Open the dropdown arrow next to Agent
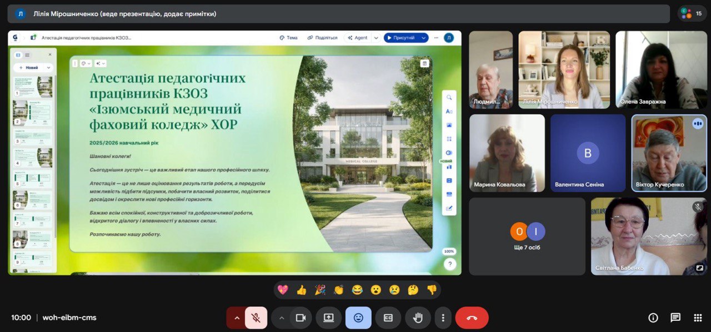Image resolution: width=711 pixels, height=332 pixels. [x=375, y=38]
